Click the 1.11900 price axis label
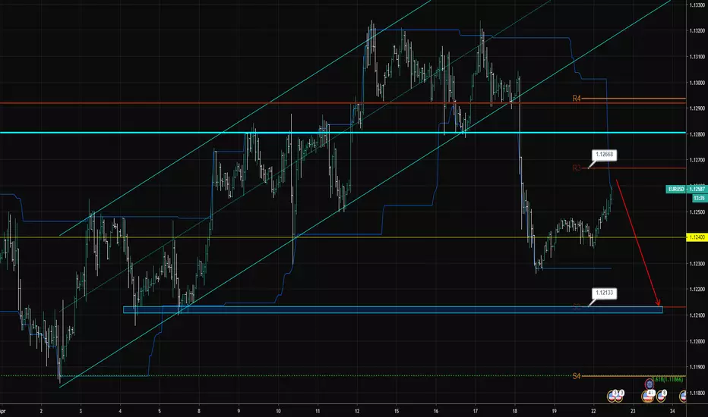The height and width of the screenshot is (417, 708). pos(697,367)
